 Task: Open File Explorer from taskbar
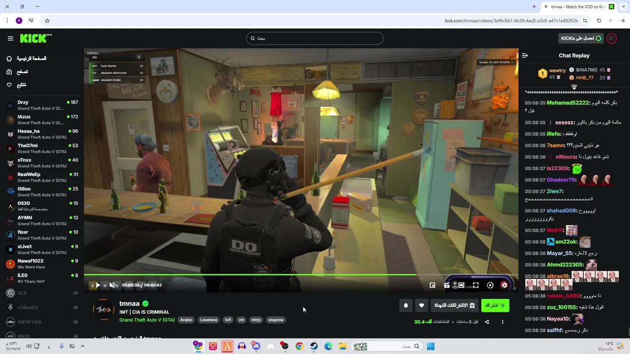click(x=343, y=346)
